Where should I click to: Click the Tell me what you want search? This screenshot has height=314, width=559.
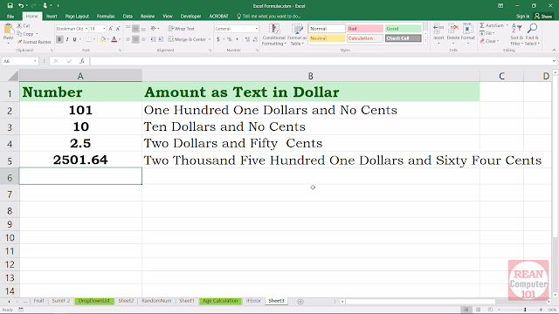(x=268, y=17)
